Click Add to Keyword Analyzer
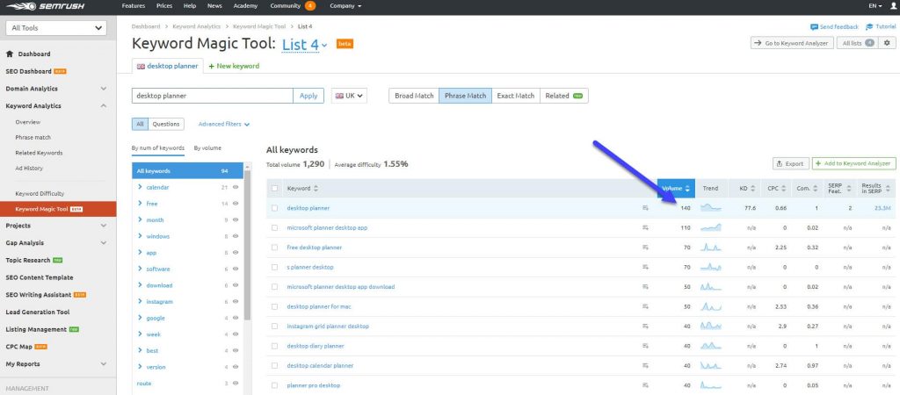This screenshot has height=395, width=900. point(854,163)
